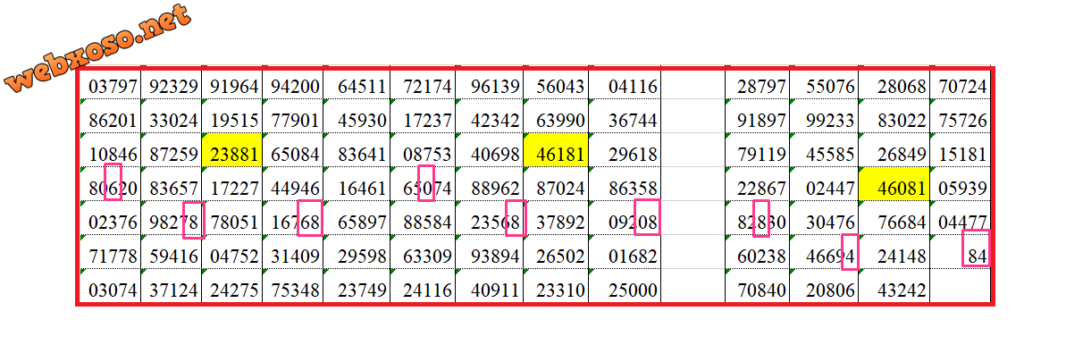
Task: Select the cell containing 43242
Action: click(x=894, y=286)
